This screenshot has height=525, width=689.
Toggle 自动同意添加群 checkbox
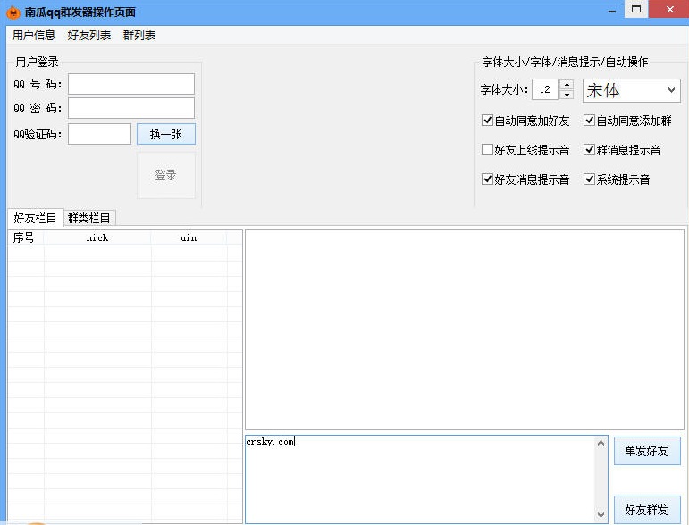[590, 121]
